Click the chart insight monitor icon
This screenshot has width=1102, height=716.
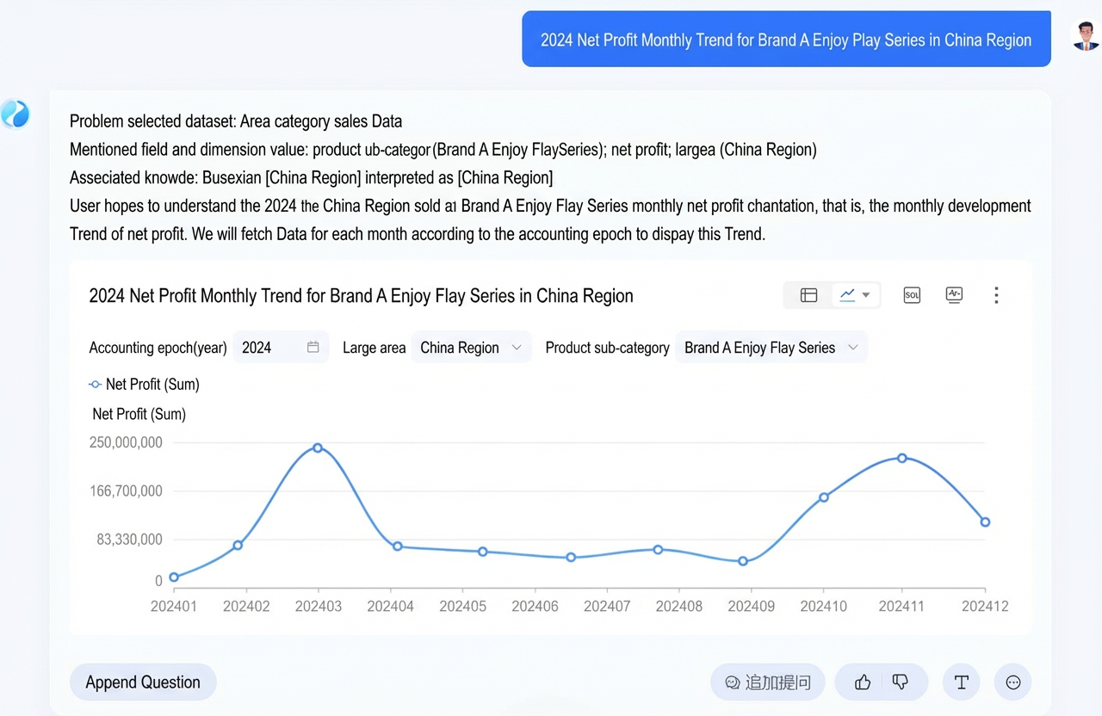pos(954,295)
